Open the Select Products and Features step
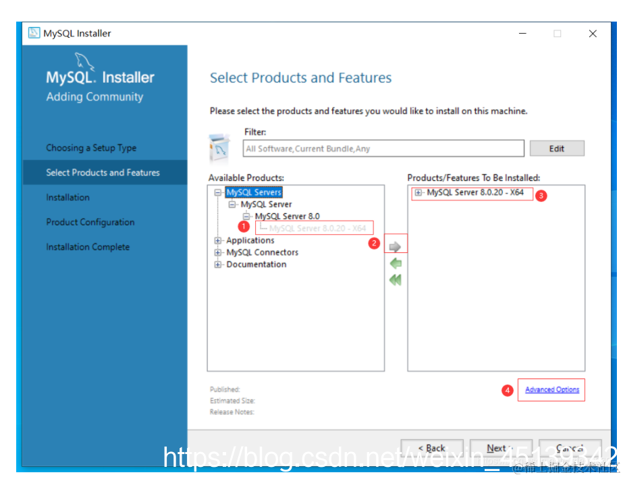The height and width of the screenshot is (479, 625). [x=105, y=173]
